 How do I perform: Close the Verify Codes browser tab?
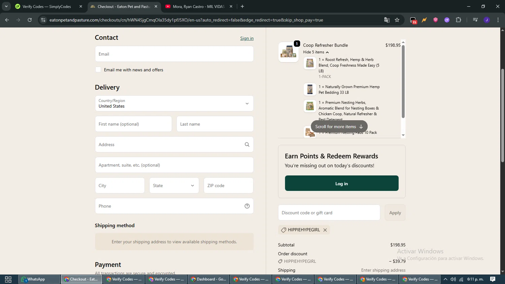81,6
